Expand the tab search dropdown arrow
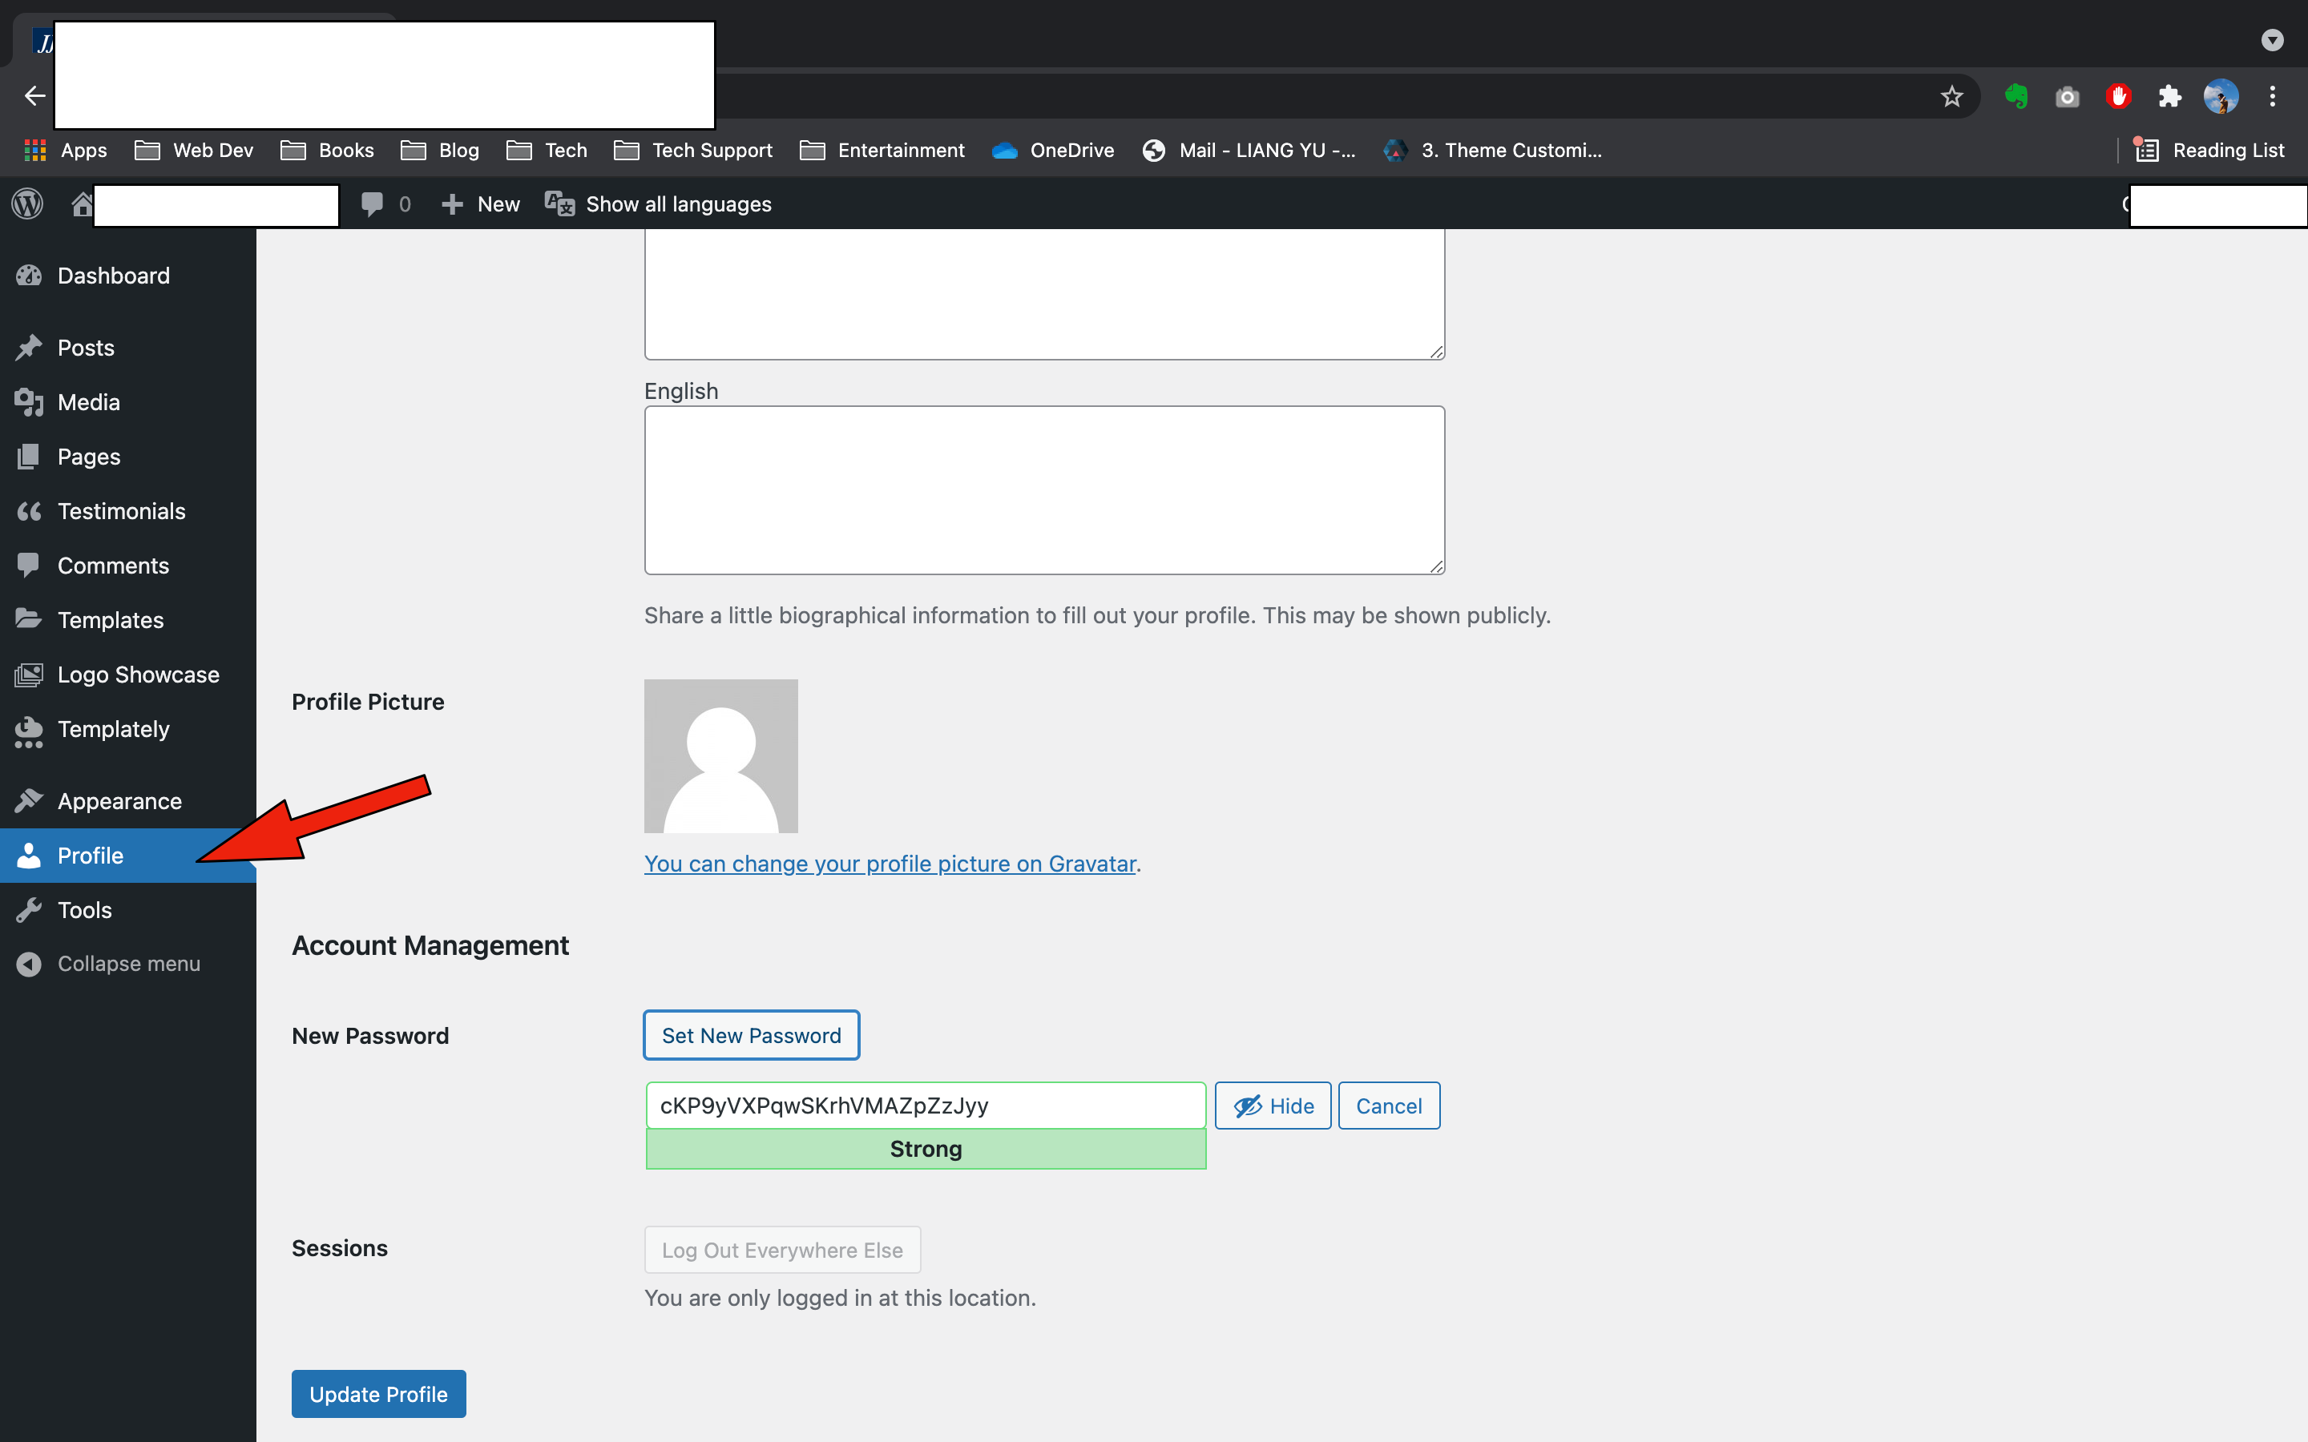Screen dimensions: 2308x1442 pos(2272,40)
